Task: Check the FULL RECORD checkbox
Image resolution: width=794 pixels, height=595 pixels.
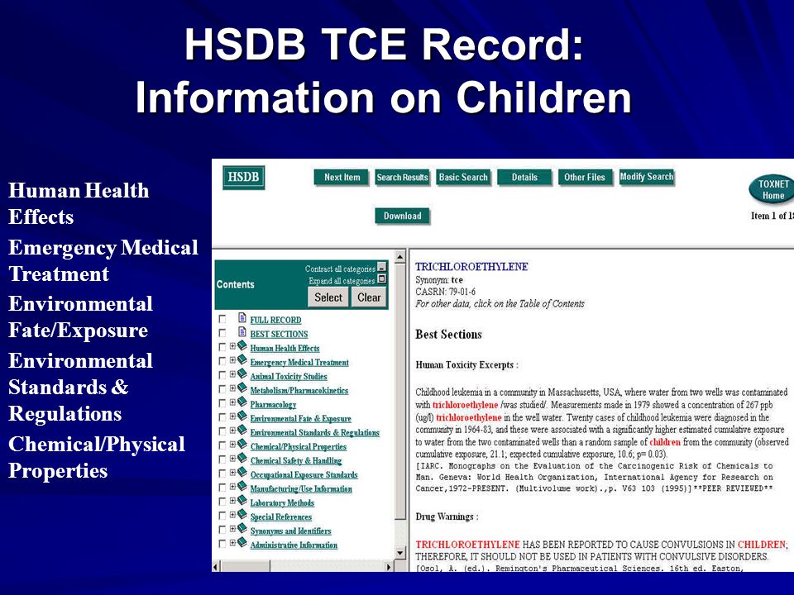Action: [x=222, y=319]
